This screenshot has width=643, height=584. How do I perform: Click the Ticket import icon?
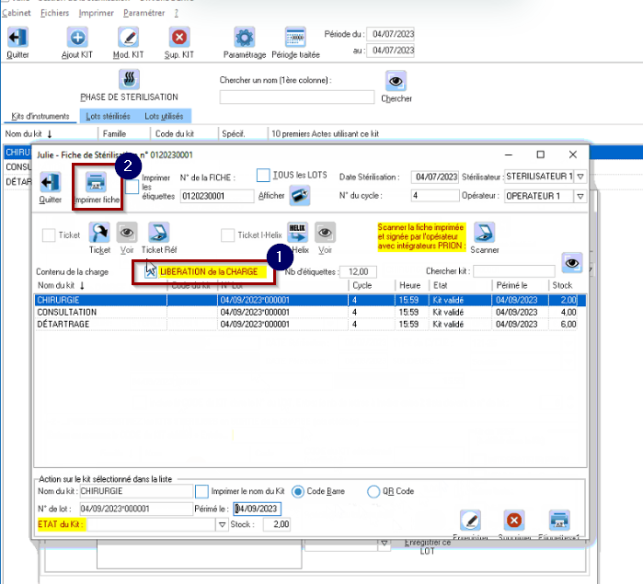pos(99,233)
